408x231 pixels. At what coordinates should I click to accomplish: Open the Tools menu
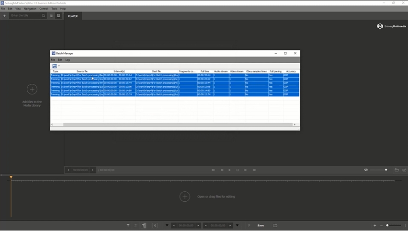click(54, 9)
